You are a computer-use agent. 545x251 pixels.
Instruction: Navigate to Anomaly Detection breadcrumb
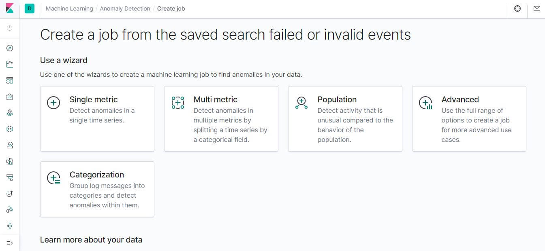click(125, 8)
